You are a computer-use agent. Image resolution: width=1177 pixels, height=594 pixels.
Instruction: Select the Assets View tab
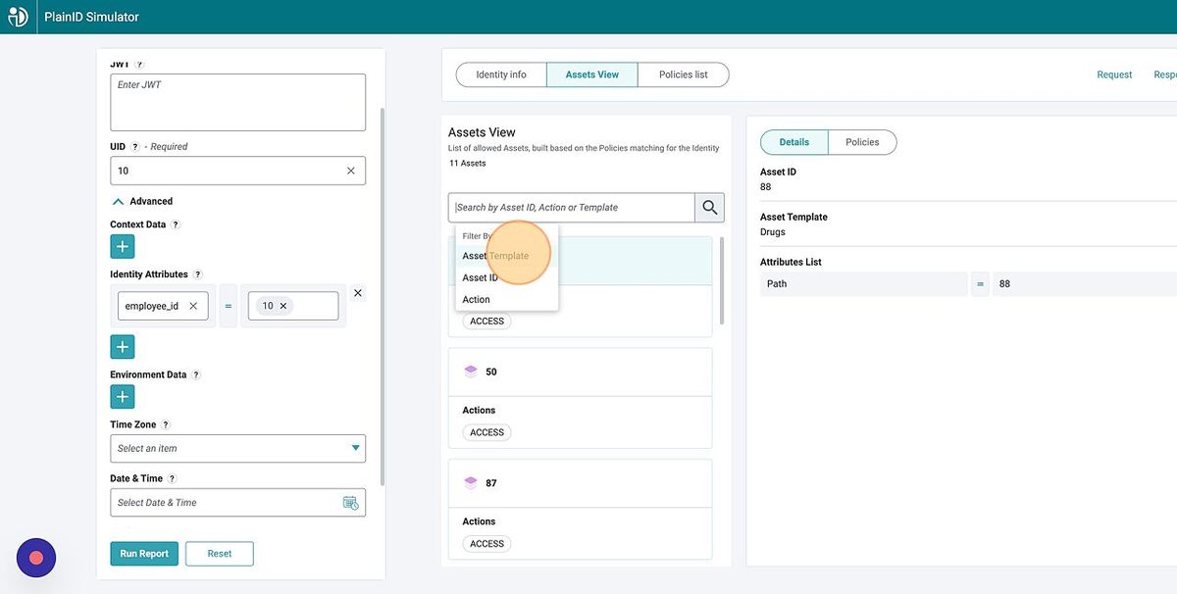[592, 74]
